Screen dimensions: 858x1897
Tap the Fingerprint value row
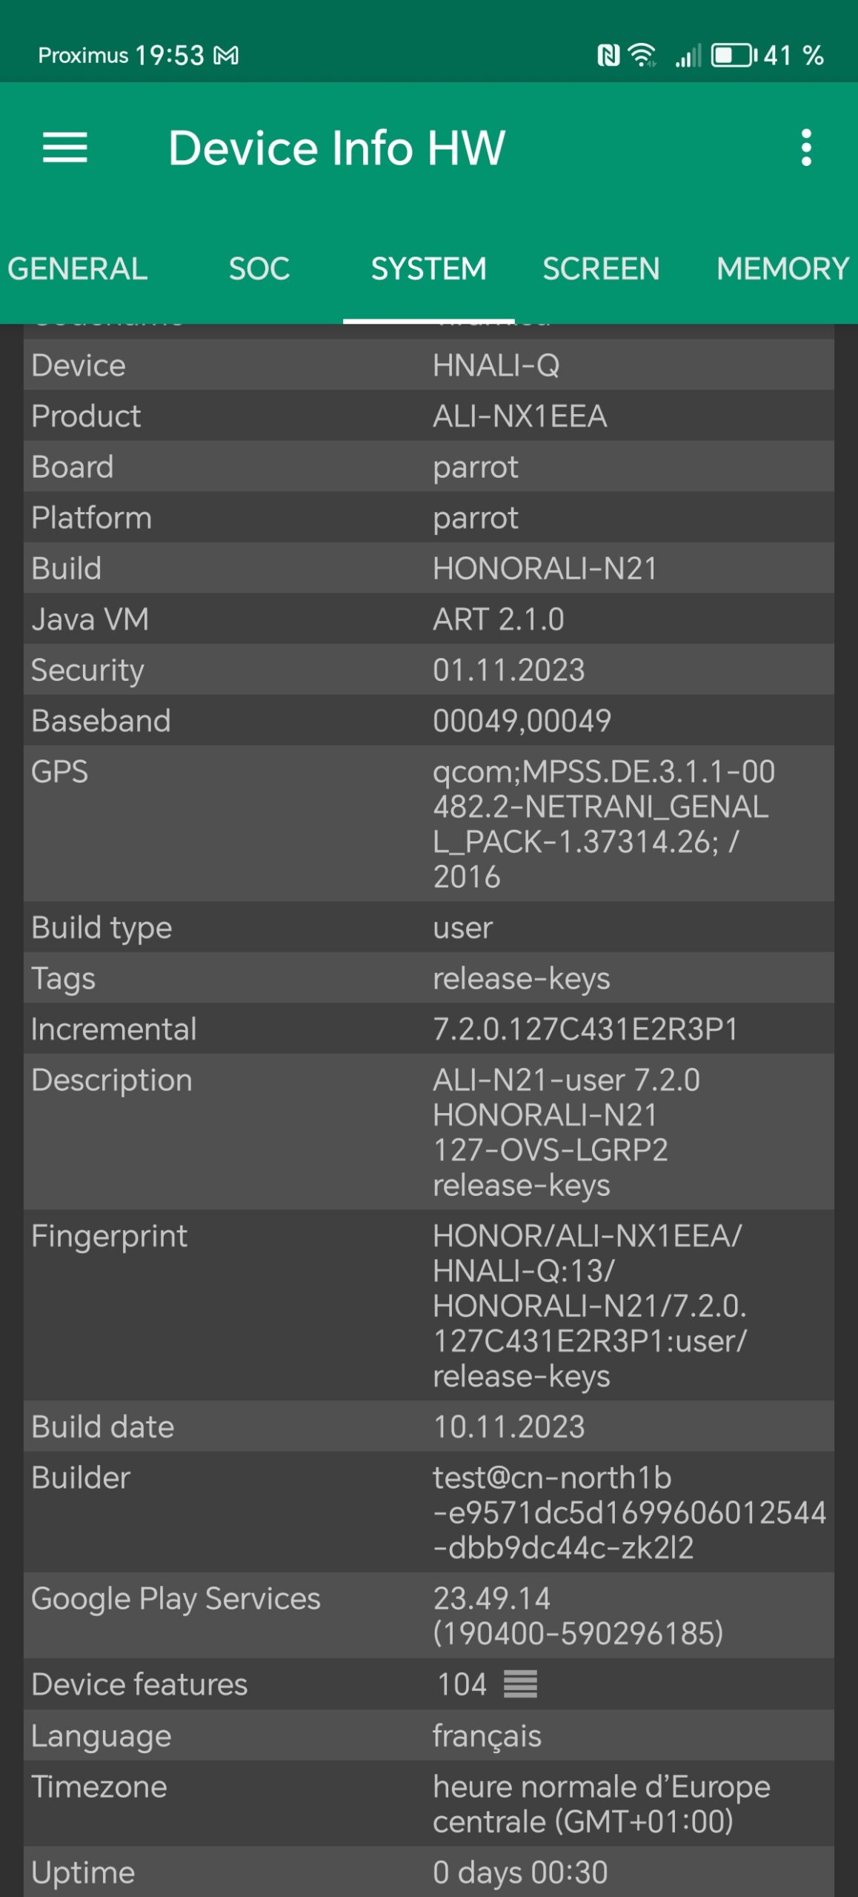coord(589,1306)
